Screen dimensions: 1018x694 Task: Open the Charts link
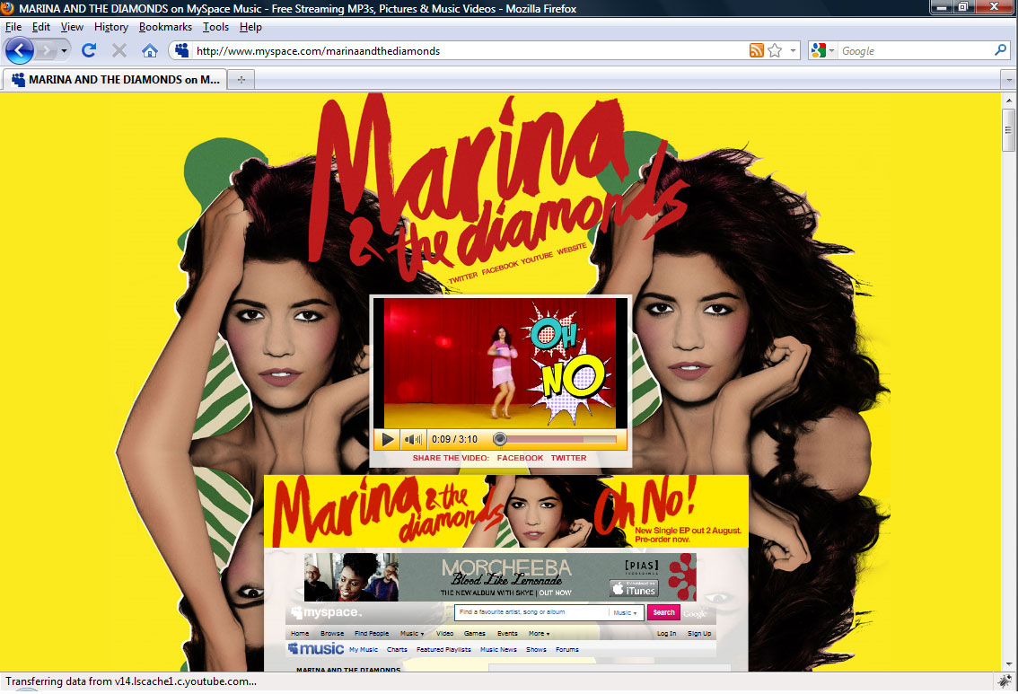point(397,649)
